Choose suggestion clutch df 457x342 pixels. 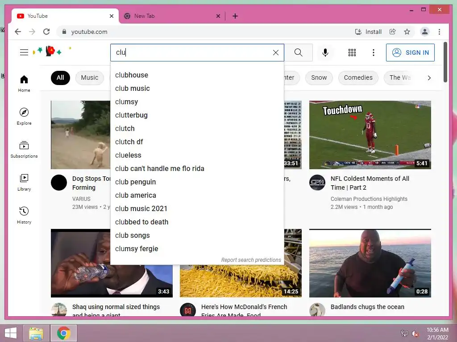pos(197,142)
